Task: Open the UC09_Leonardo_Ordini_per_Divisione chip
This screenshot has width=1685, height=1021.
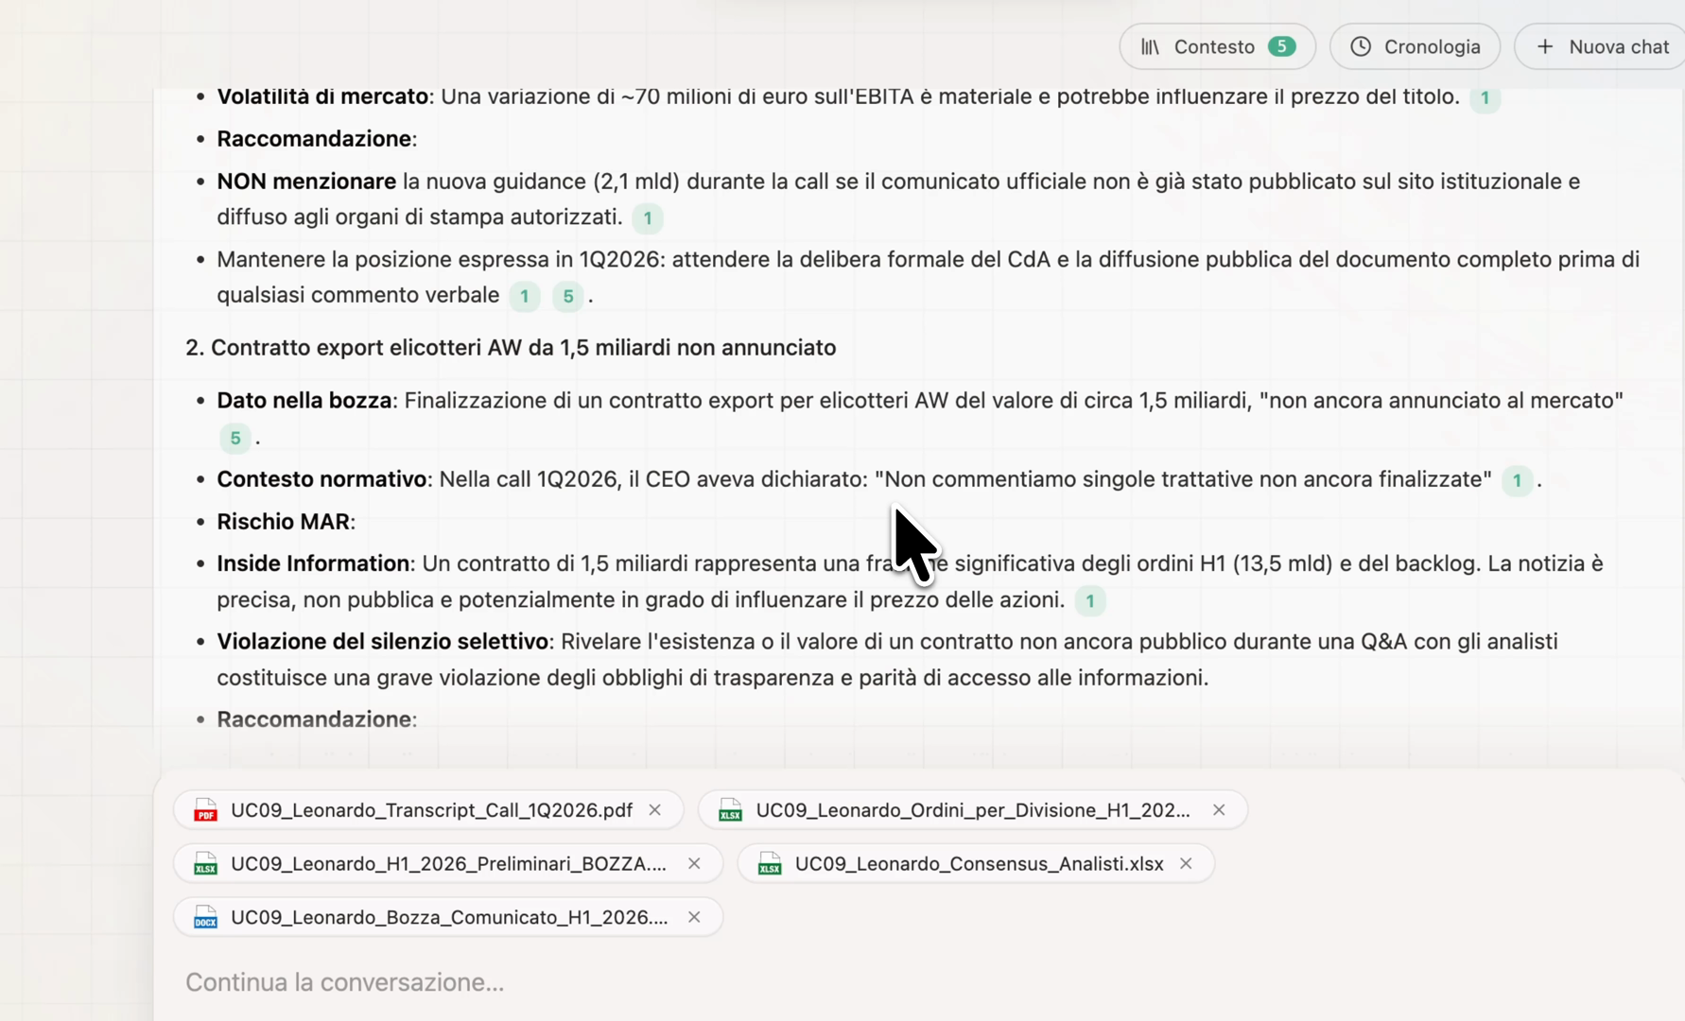Action: point(972,810)
